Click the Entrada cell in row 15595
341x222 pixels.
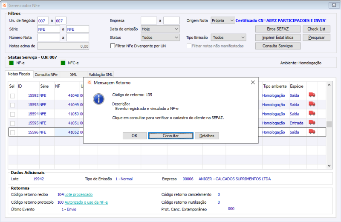296,123
